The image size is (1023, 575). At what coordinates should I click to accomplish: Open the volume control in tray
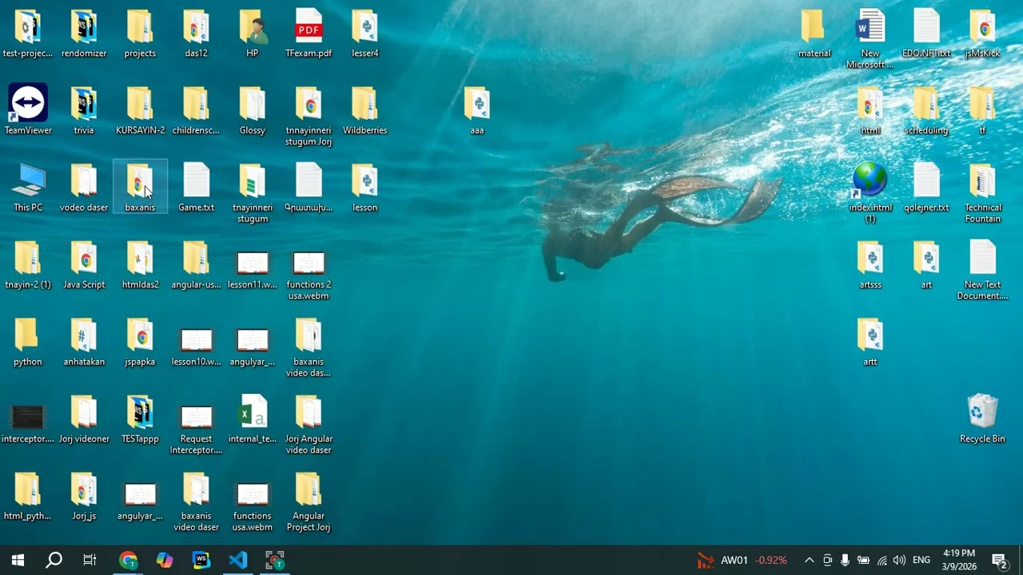tap(899, 561)
